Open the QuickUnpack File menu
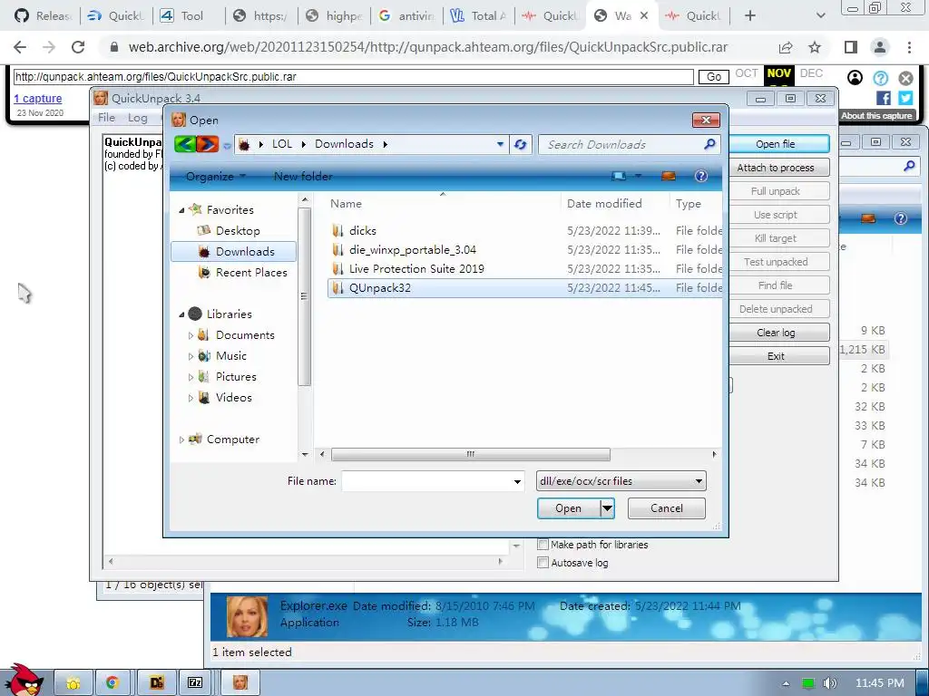Viewport: 929px width, 696px height. click(x=107, y=117)
